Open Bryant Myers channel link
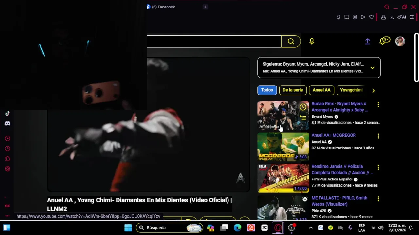 pyautogui.click(x=322, y=117)
